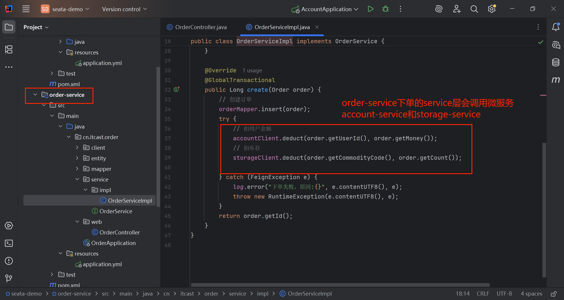Viewport: 564px width, 300px height.
Task: Click the editor horizontal scrollbar
Action: pyautogui.click(x=340, y=285)
